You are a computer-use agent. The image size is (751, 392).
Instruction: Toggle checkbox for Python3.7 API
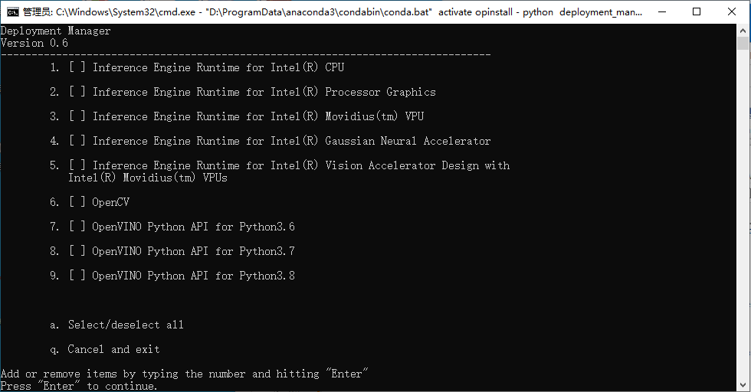pyautogui.click(x=77, y=251)
